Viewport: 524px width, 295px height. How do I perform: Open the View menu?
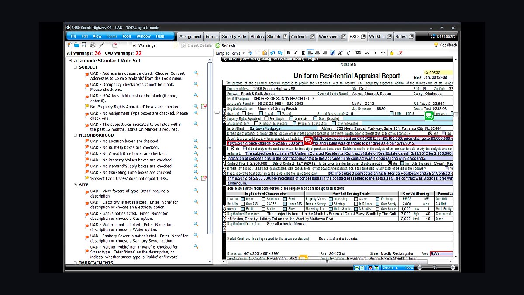click(97, 36)
